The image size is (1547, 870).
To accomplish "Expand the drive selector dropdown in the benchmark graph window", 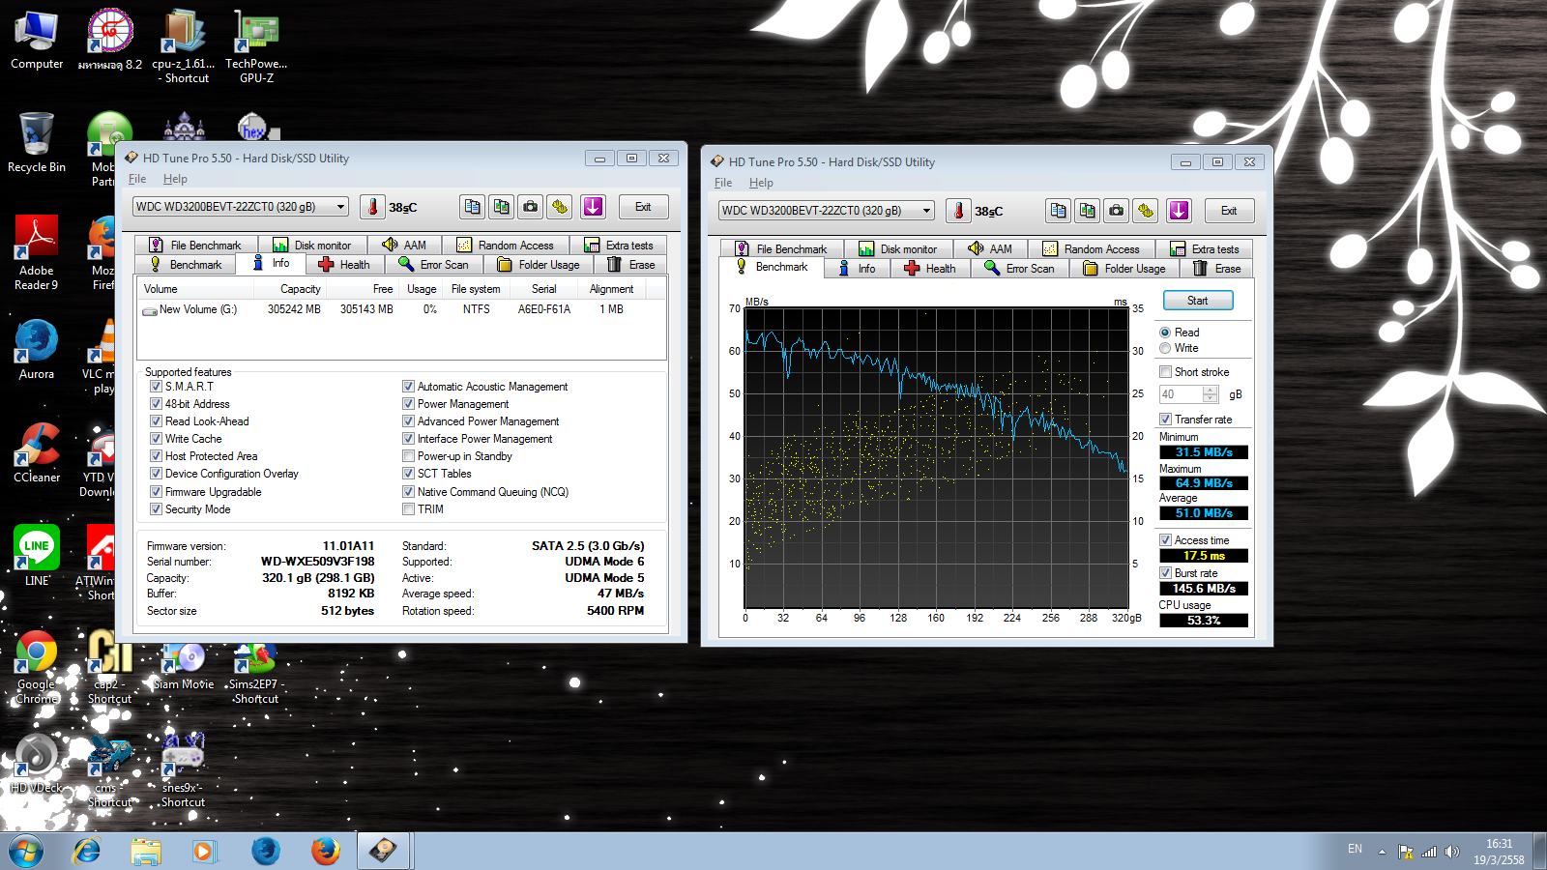I will (926, 211).
